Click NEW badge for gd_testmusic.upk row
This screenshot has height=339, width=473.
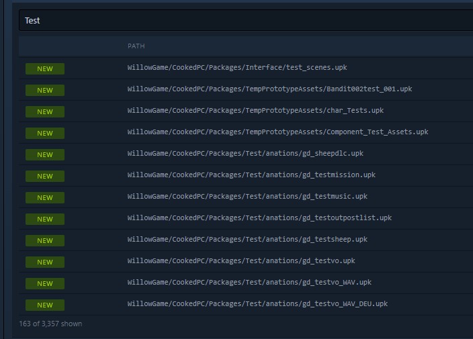pos(45,197)
